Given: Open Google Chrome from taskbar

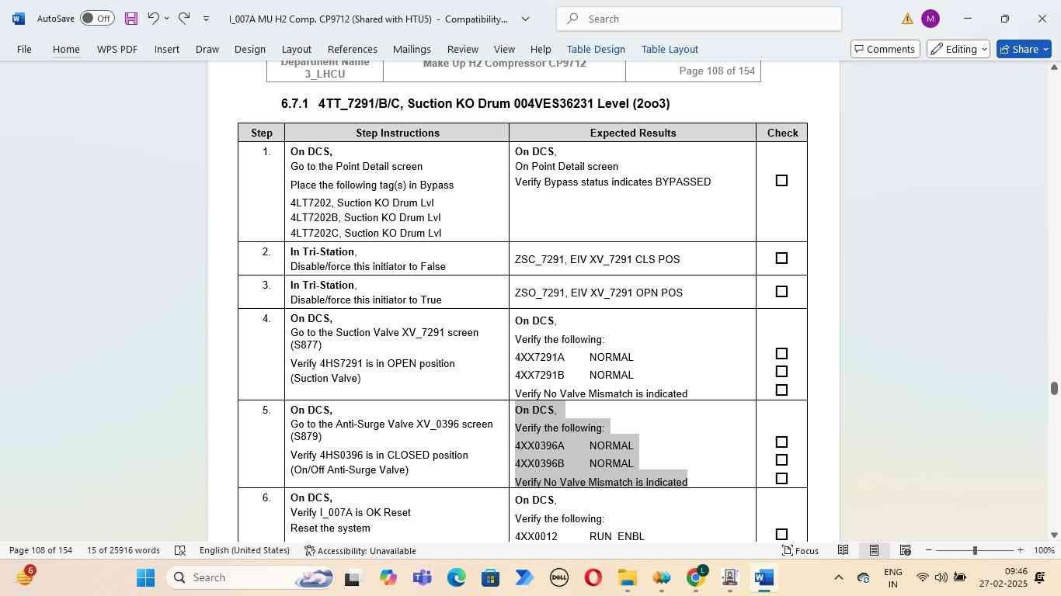Looking at the screenshot, I should tap(696, 577).
